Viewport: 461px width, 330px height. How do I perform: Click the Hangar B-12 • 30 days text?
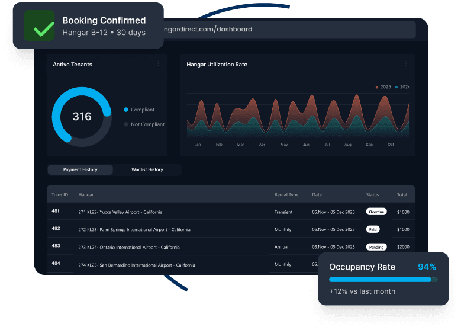click(104, 33)
